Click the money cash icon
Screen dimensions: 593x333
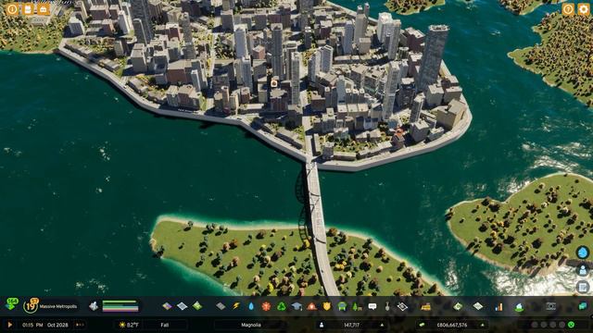coord(423,325)
